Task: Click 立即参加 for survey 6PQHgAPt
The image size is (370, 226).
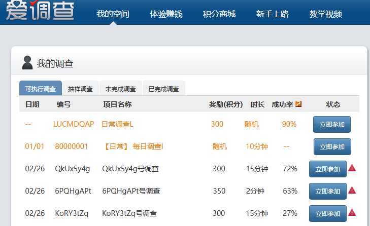Action: (x=328, y=192)
